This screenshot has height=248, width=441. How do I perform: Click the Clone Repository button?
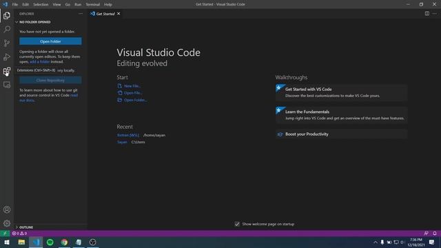click(x=50, y=80)
